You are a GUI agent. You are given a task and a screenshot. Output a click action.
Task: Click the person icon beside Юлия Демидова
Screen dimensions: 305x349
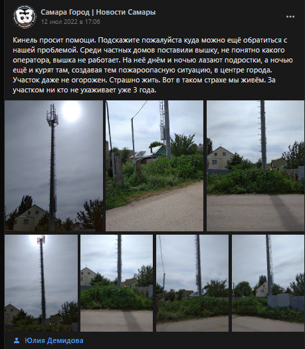click(x=17, y=340)
